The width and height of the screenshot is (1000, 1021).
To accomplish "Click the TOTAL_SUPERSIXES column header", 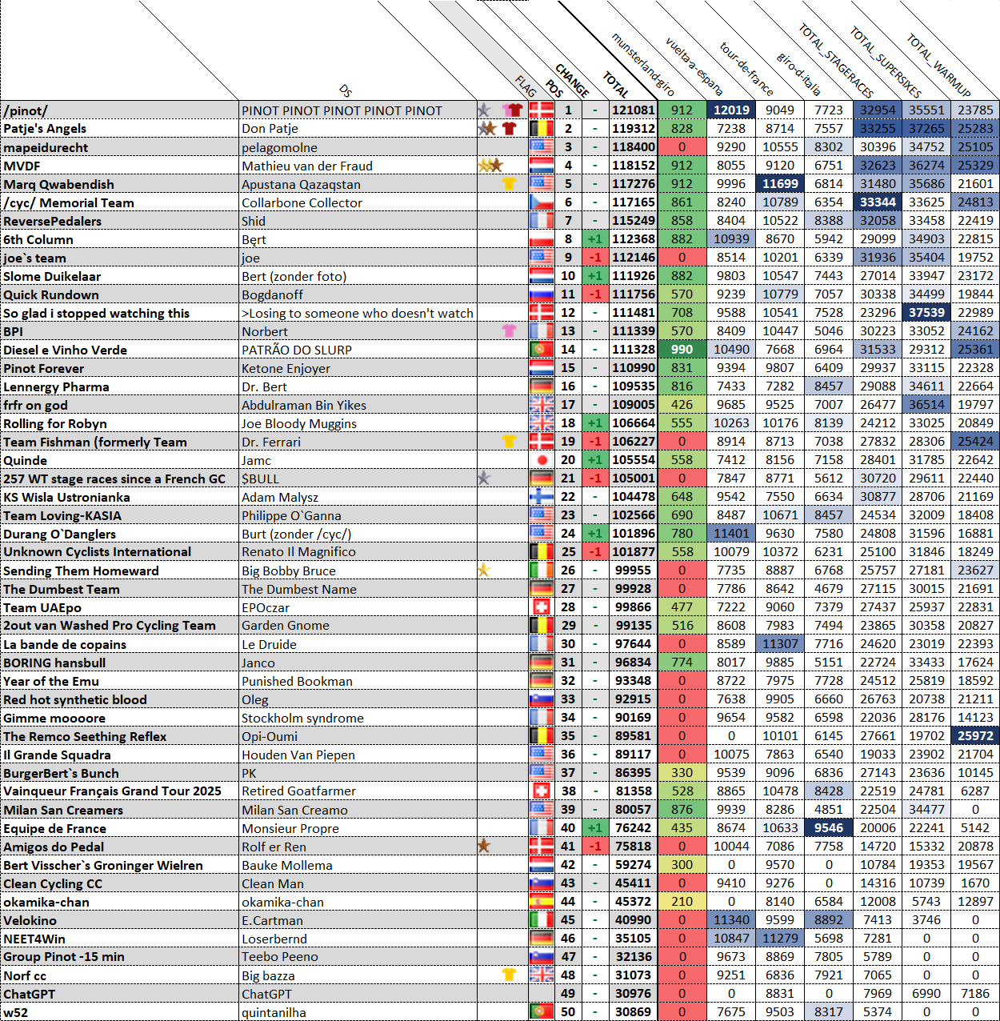I will pyautogui.click(x=884, y=62).
